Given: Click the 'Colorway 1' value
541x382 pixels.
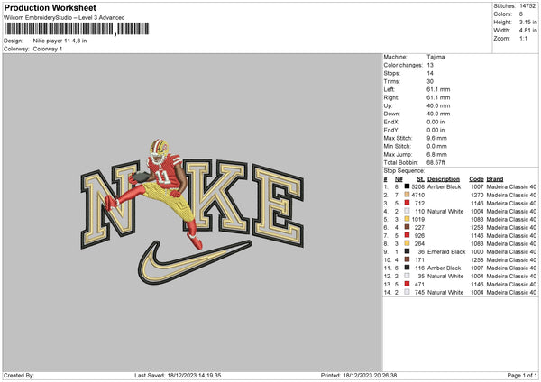Looking at the screenshot, I should coord(48,49).
